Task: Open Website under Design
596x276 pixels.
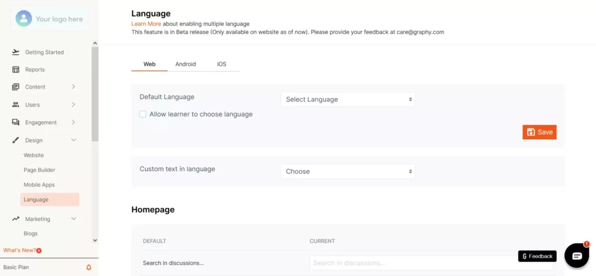Action: [x=34, y=155]
